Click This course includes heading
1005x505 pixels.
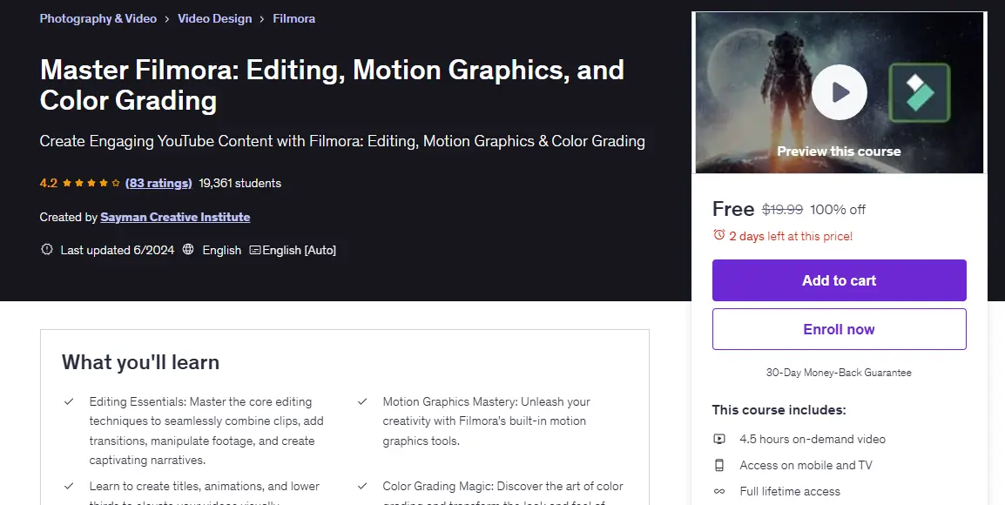[x=779, y=409]
